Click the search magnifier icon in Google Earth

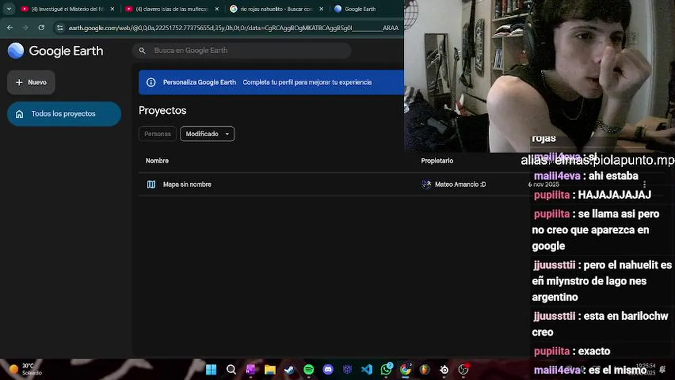[142, 51]
